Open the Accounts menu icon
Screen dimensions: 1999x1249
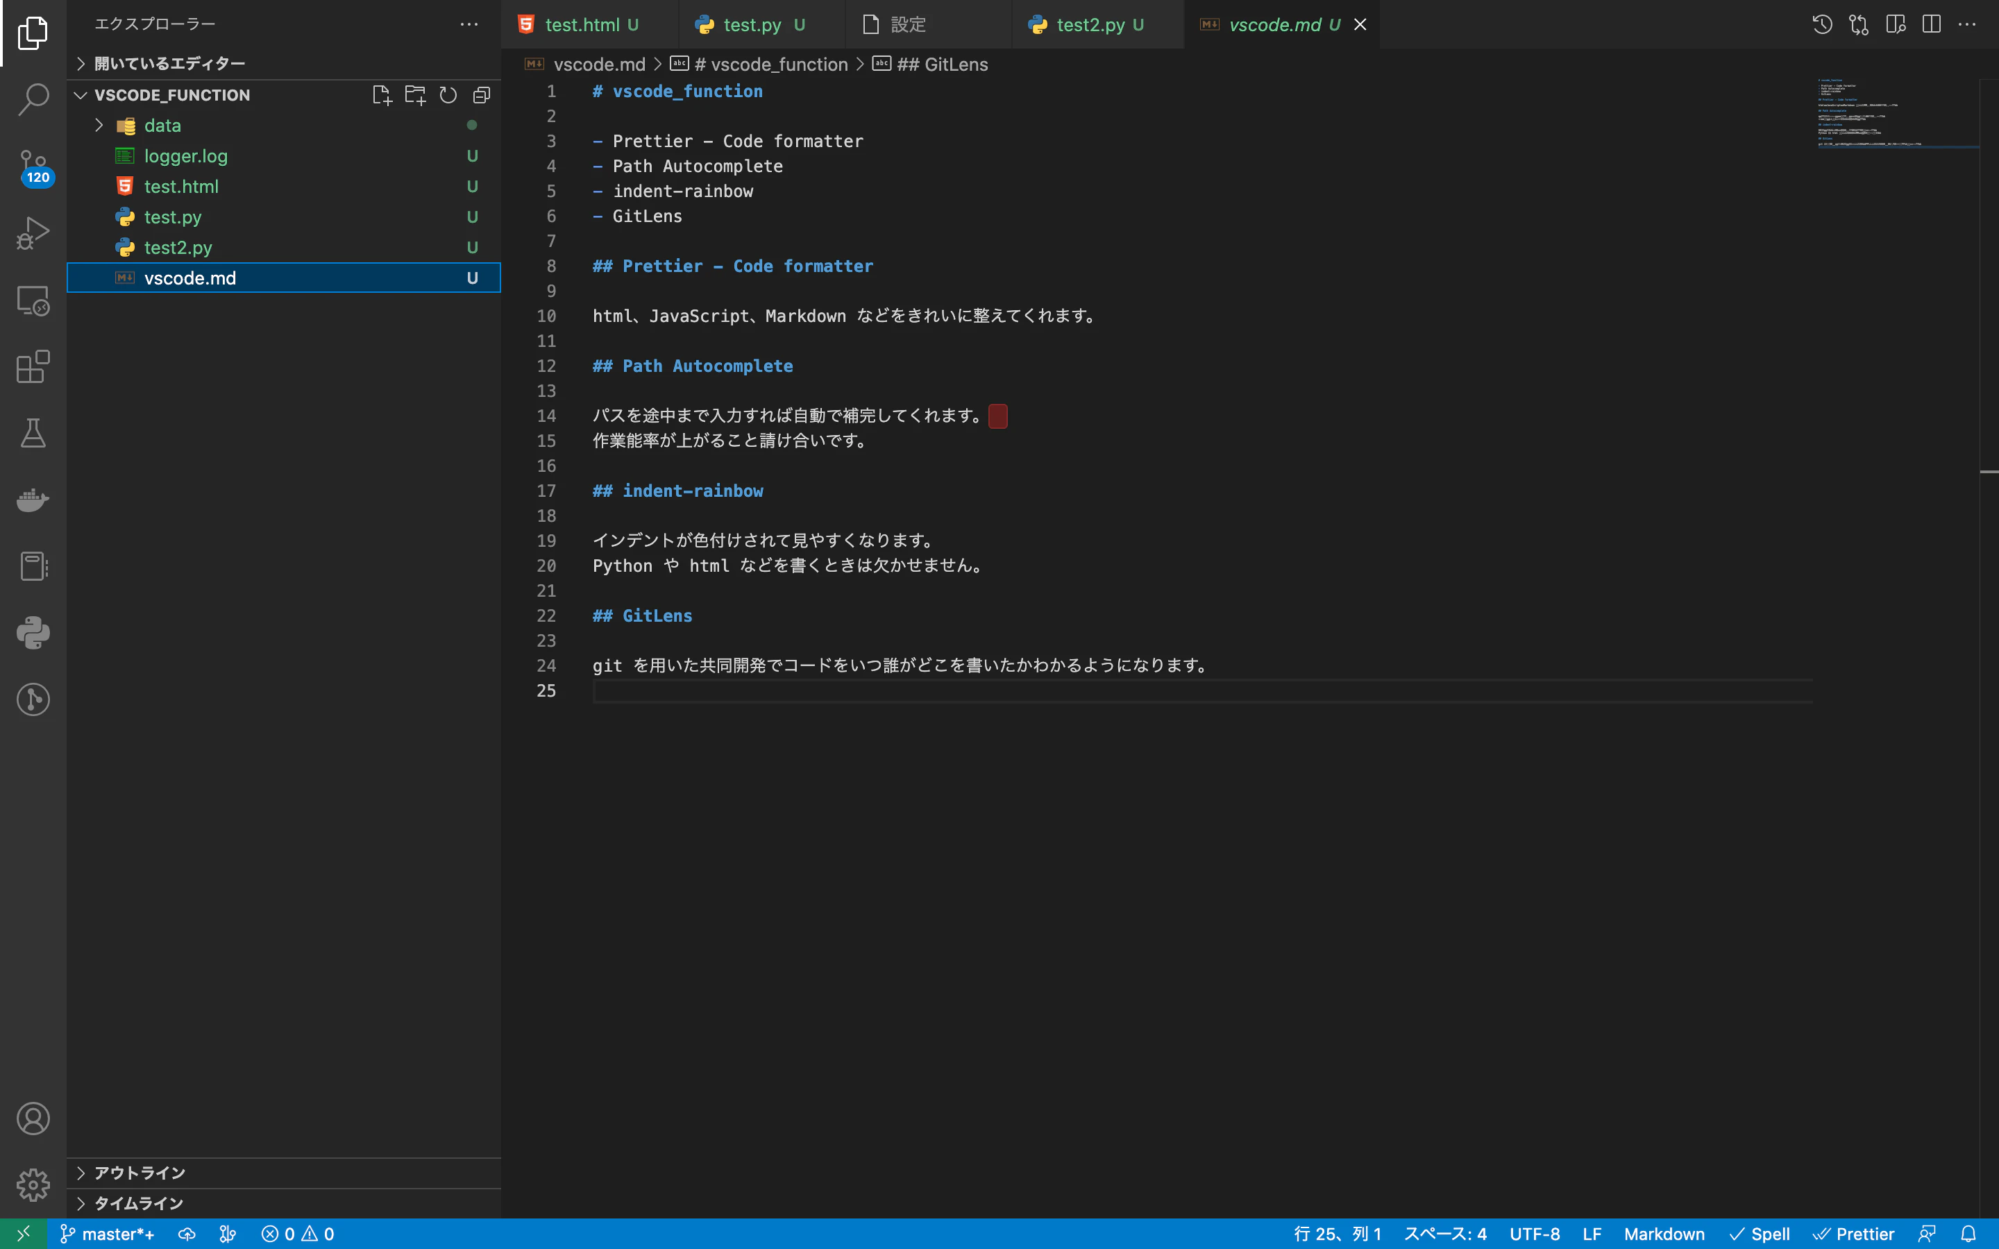tap(33, 1119)
